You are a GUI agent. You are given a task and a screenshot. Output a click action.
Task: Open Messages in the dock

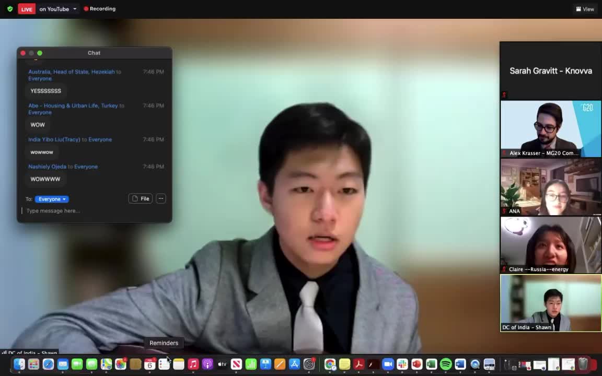(91, 364)
